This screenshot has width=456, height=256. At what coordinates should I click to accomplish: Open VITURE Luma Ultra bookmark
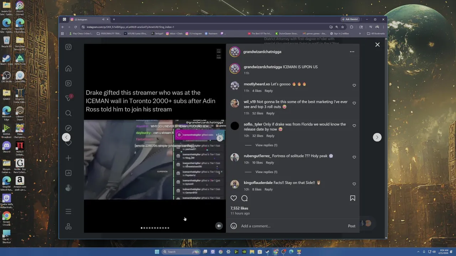[136, 34]
